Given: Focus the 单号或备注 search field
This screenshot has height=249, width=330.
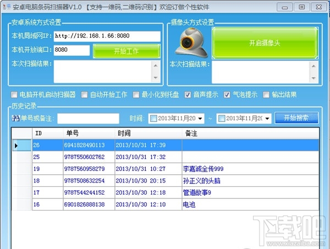Looking at the screenshot, I should [88, 118].
